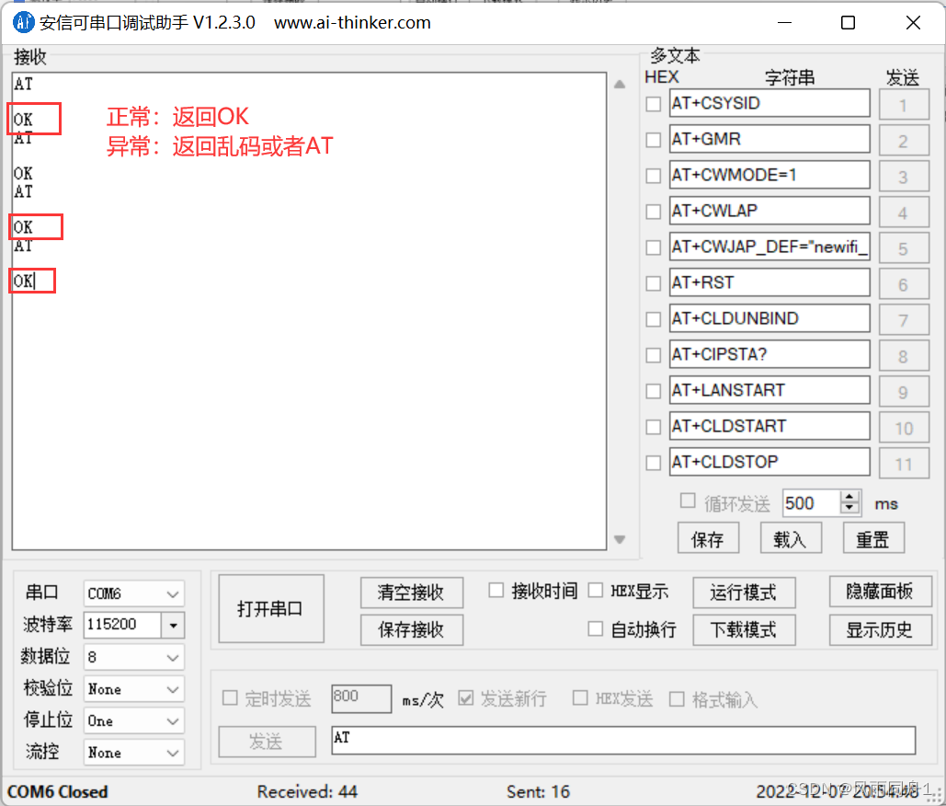Screen dimensions: 946x806
Task: Enable 循环发送 cyclic sending
Action: tap(688, 501)
